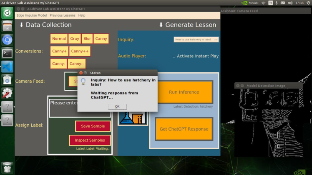Viewport: 312px width, 175px height.
Task: Click the Save Sample button
Action: [x=93, y=126]
